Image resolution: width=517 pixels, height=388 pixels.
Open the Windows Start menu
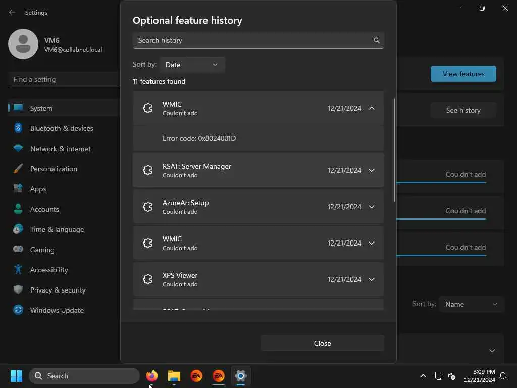point(16,376)
